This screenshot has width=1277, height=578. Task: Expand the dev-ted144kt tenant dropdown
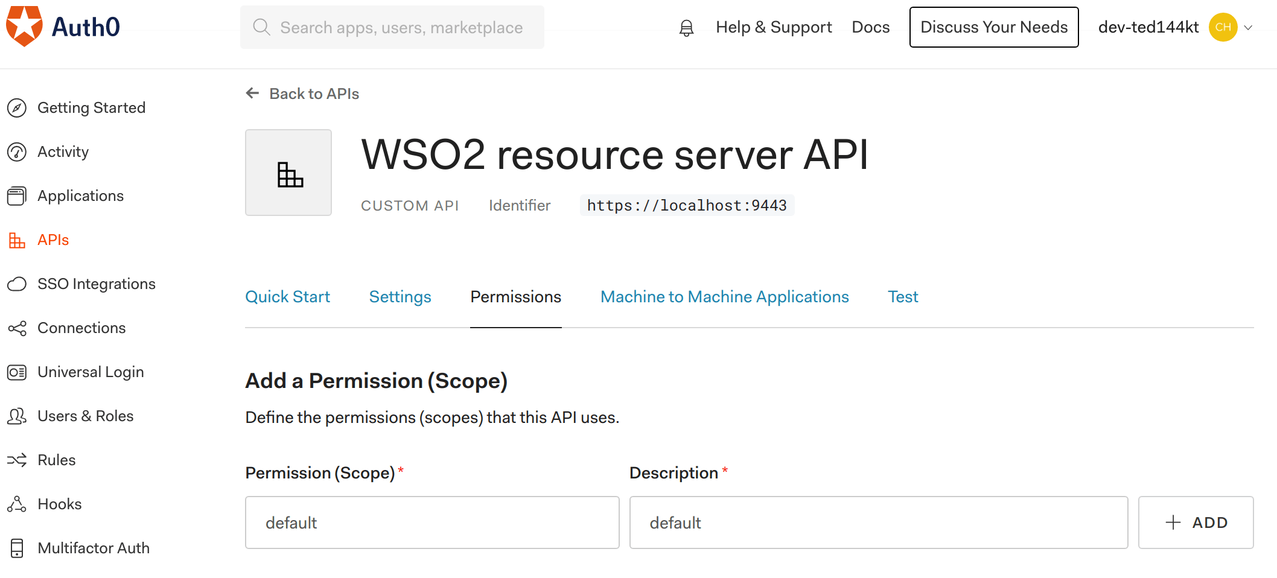[1248, 28]
